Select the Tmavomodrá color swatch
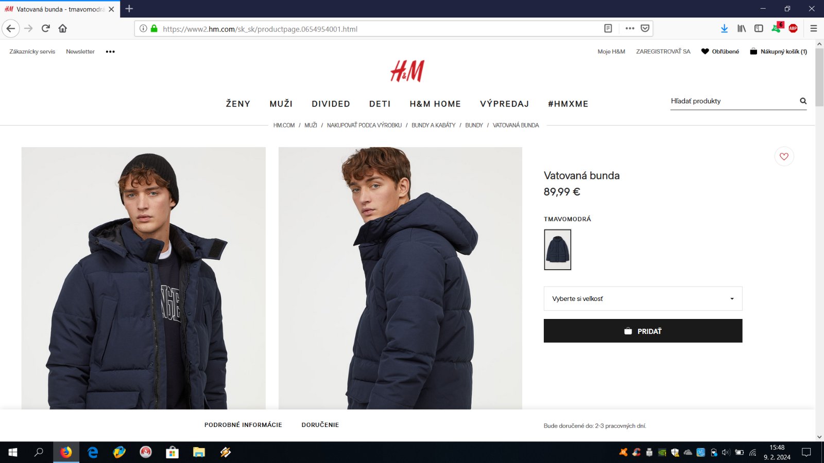Screen dimensions: 824x463 (558, 250)
